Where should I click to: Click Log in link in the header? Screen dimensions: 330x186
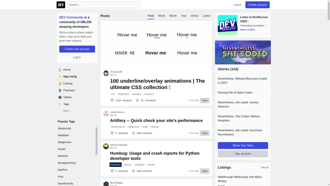coord(238,5)
